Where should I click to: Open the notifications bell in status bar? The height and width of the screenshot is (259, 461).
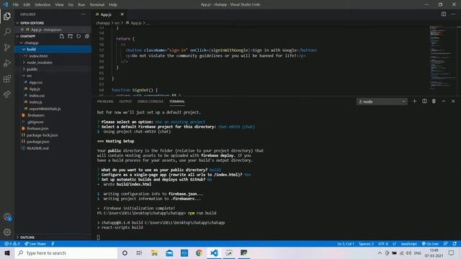click(455, 244)
